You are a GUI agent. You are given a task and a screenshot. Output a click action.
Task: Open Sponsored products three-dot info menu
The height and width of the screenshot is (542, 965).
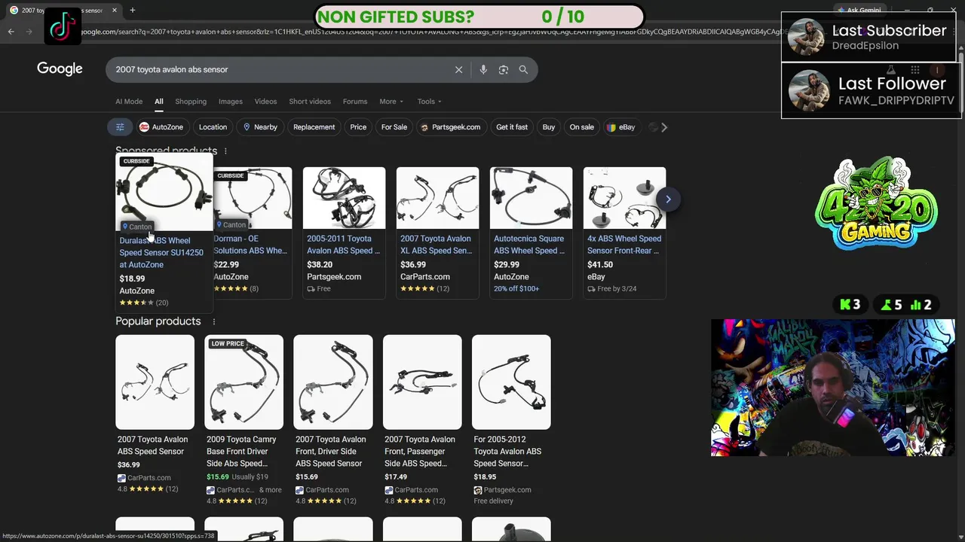click(x=225, y=151)
